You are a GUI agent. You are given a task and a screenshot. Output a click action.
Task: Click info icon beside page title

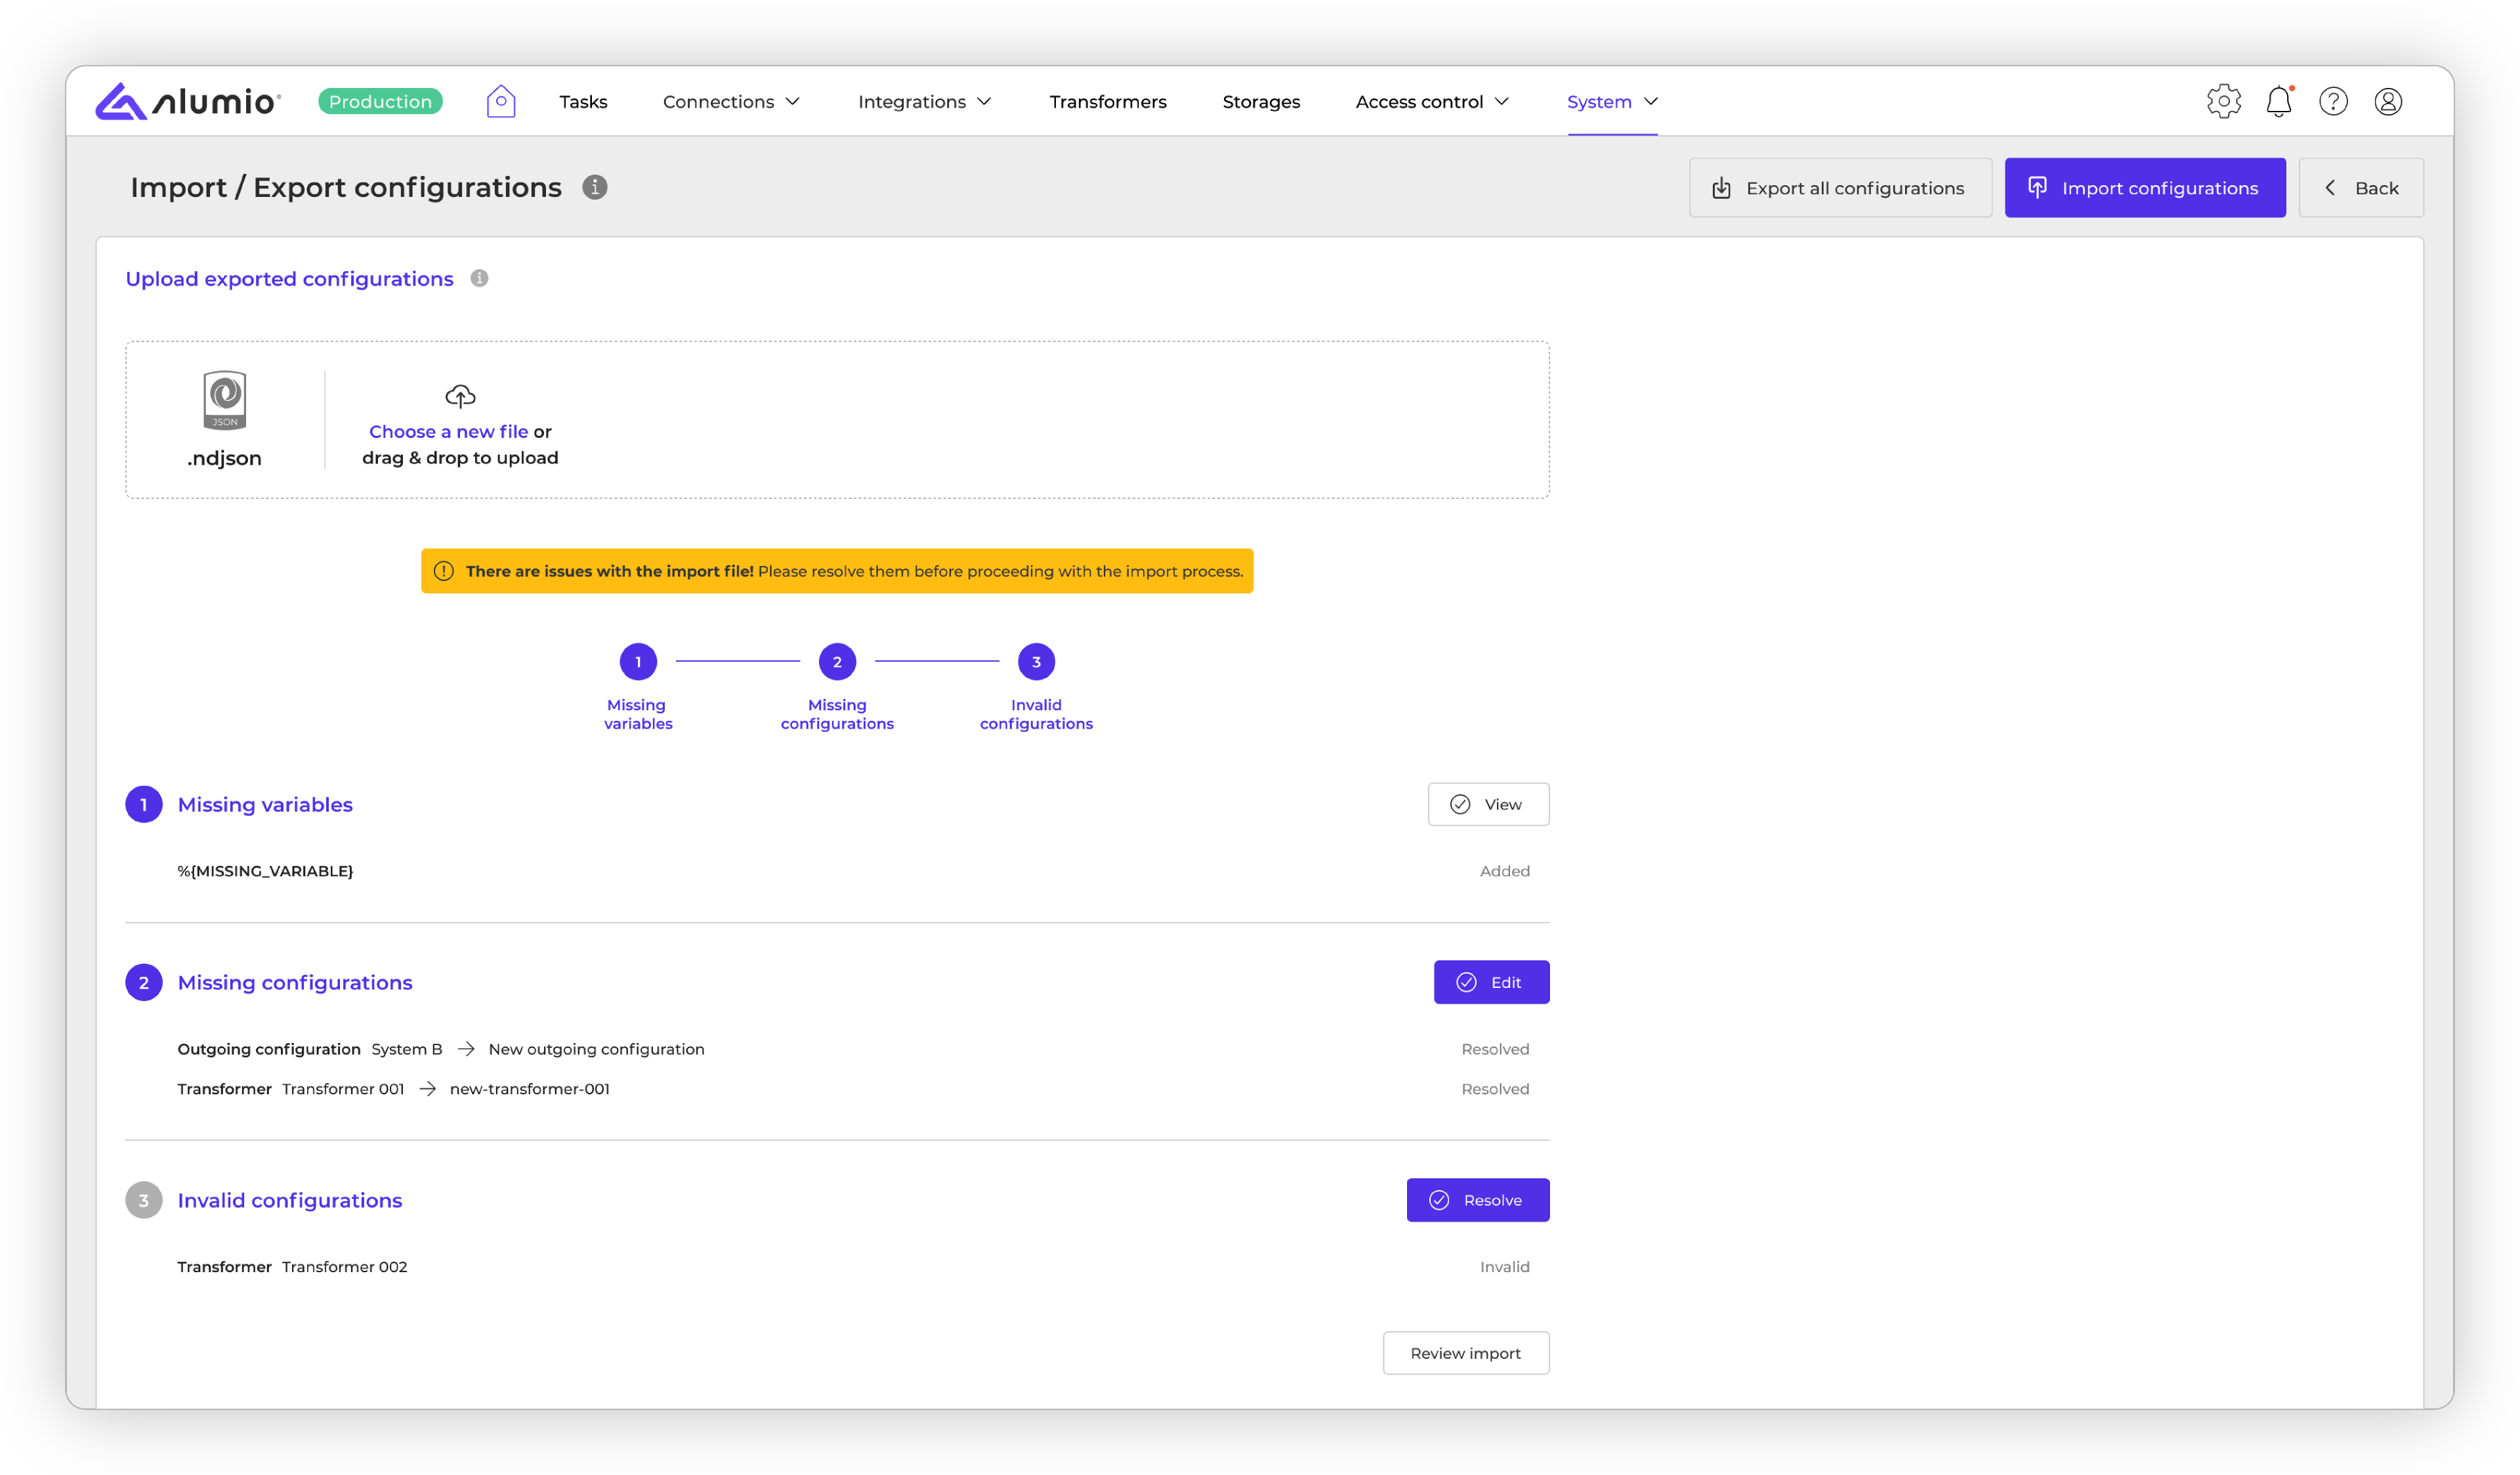(595, 187)
